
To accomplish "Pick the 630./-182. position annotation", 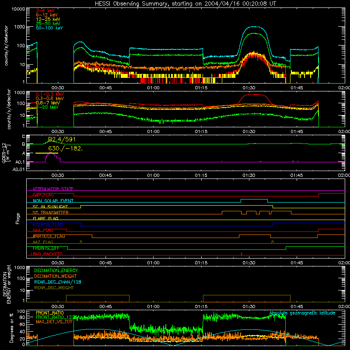I will (x=65, y=148).
